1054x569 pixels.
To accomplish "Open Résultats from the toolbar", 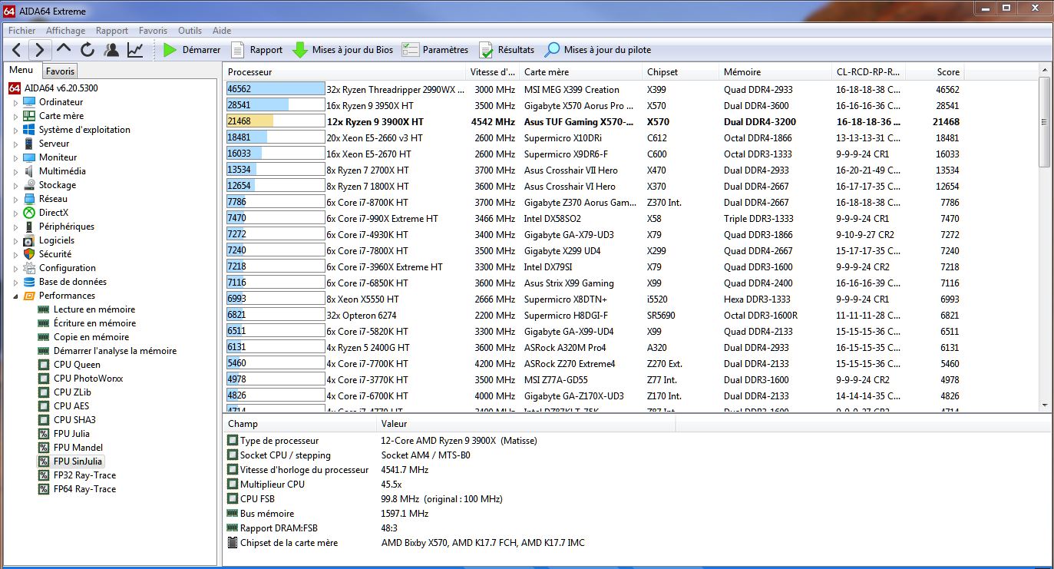I will (507, 50).
